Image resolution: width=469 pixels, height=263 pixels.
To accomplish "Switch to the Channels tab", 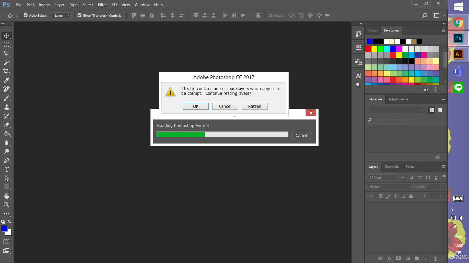I will coord(391,166).
